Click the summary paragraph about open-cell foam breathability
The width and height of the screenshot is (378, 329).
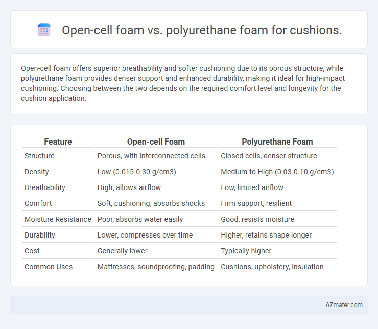[183, 83]
